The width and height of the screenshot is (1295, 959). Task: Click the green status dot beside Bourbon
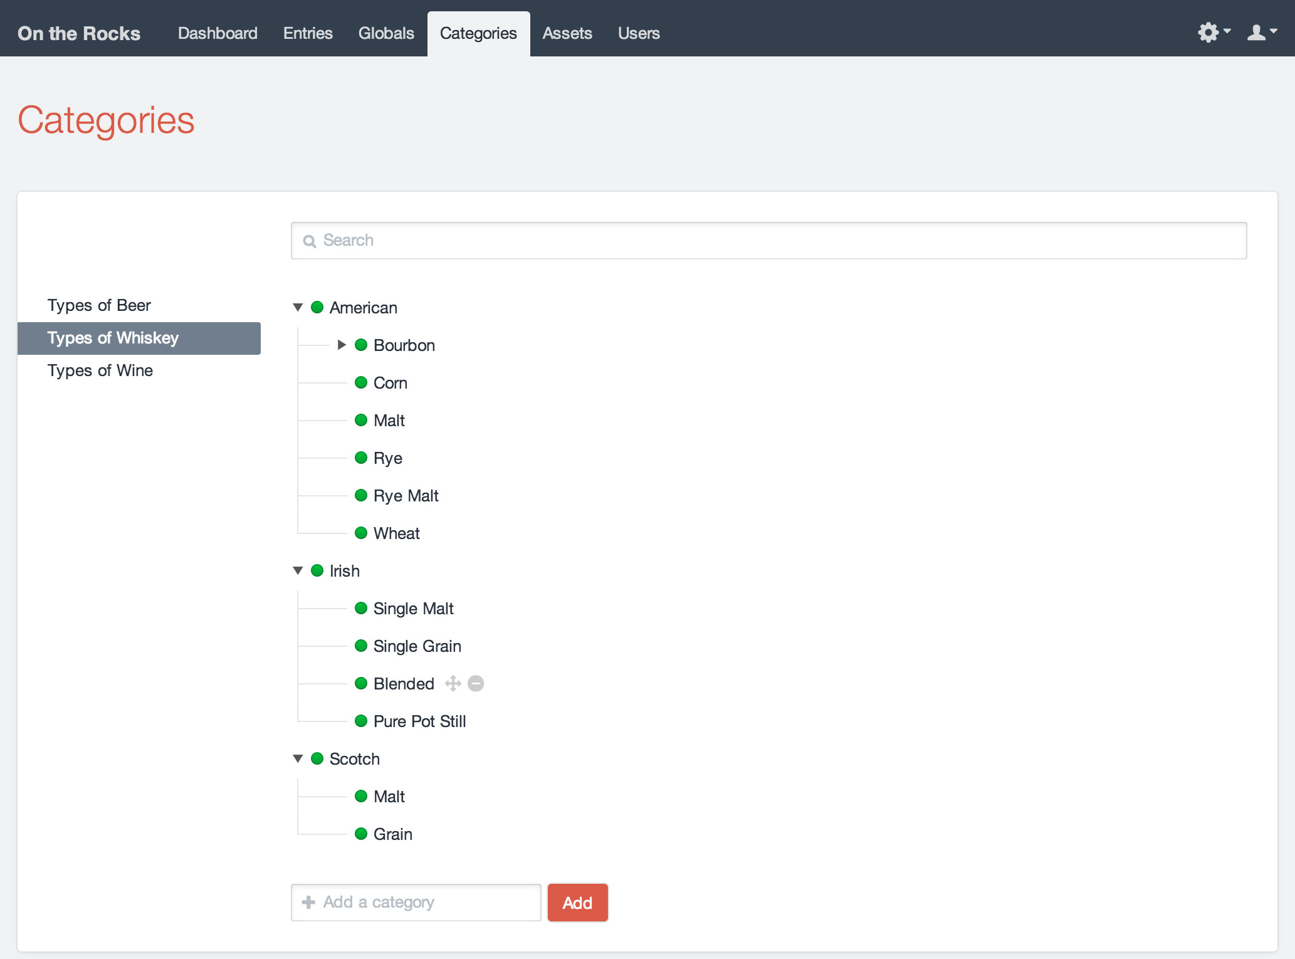tap(361, 345)
